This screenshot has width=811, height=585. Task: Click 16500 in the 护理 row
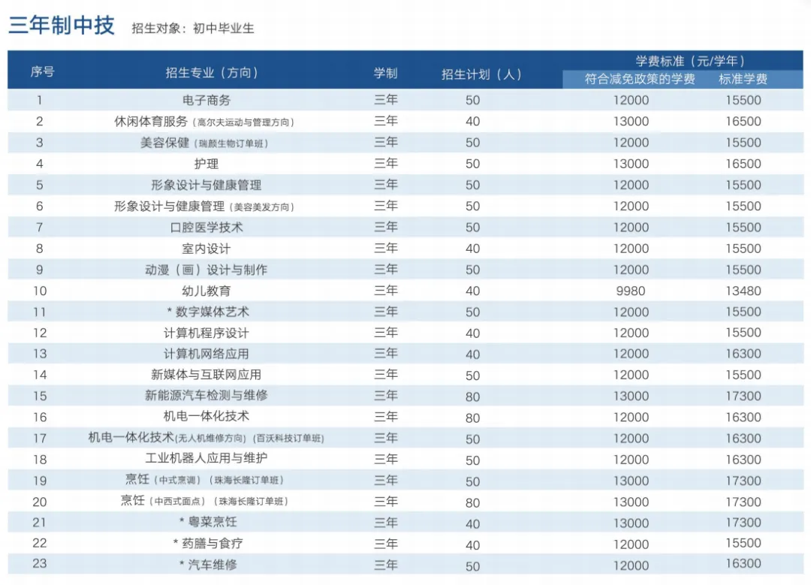coord(743,164)
